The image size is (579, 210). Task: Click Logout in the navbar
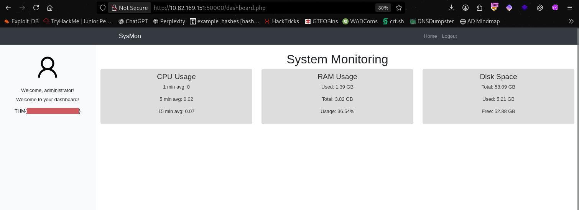pyautogui.click(x=449, y=36)
